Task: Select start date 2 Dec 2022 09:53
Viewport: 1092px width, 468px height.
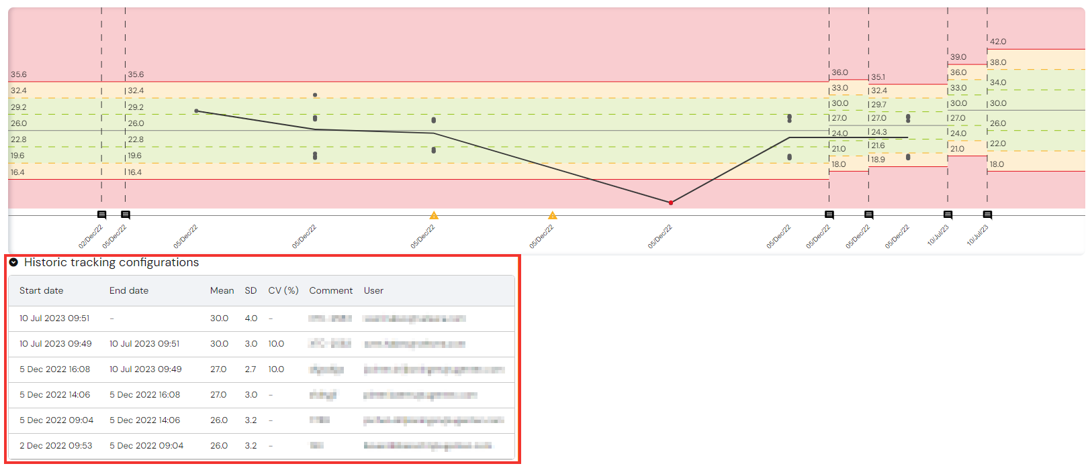Action: (56, 446)
